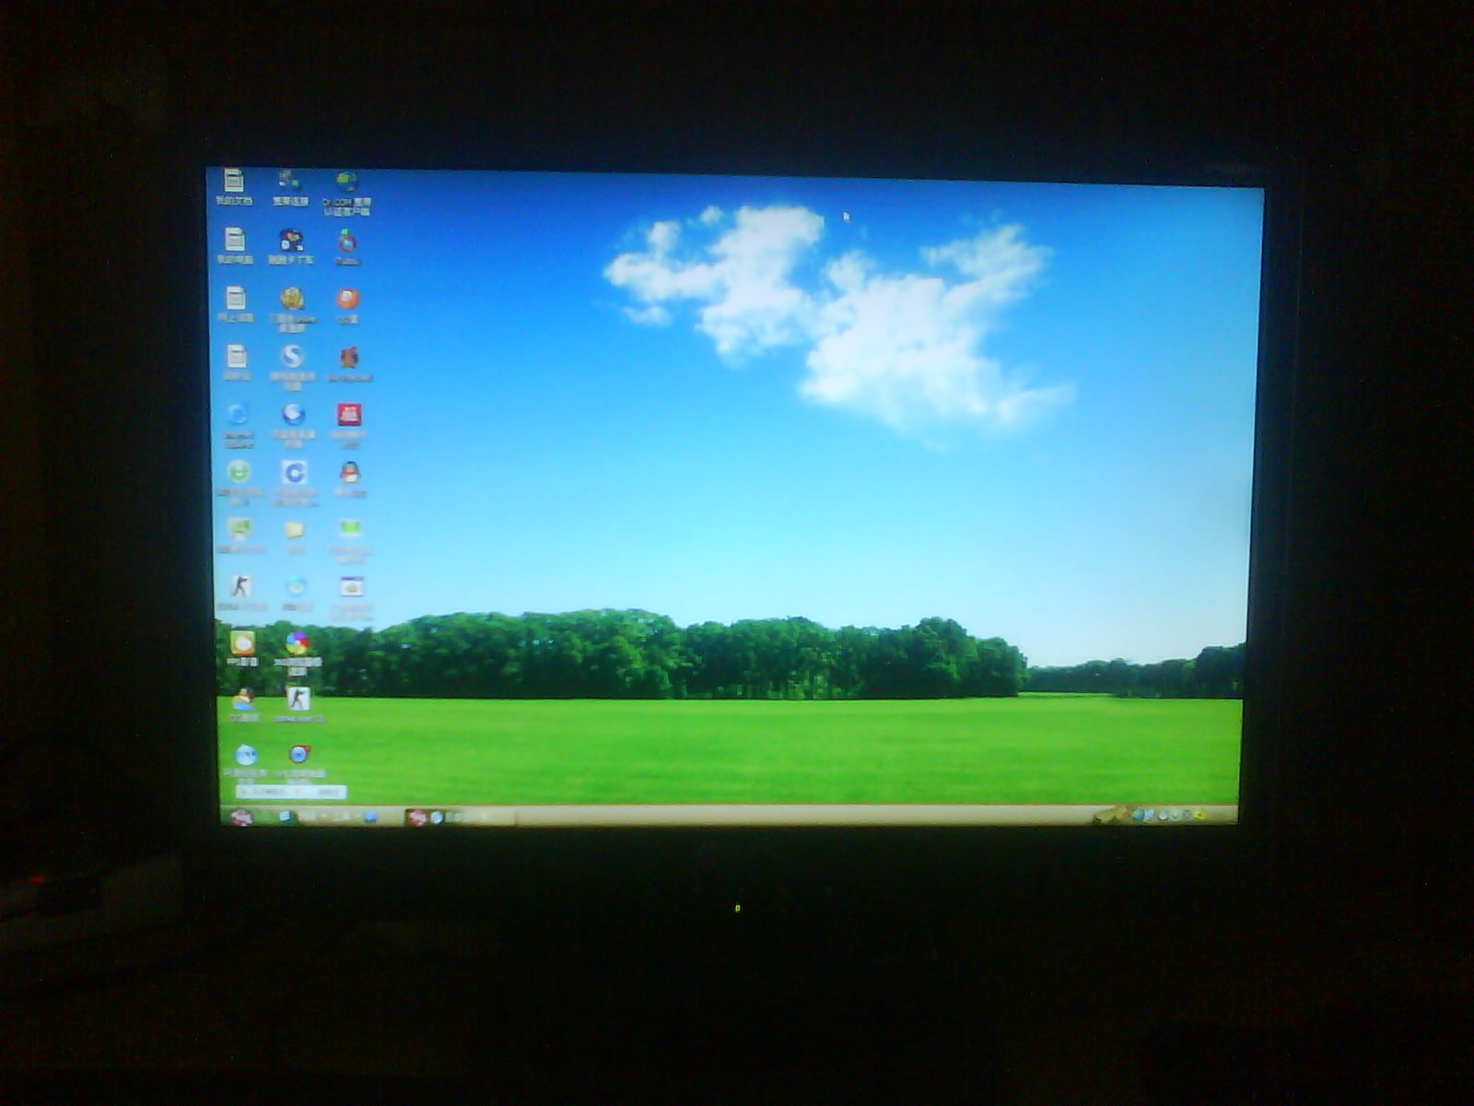Click the Dr.COM globe client icon
The width and height of the screenshot is (1474, 1106).
point(346,182)
